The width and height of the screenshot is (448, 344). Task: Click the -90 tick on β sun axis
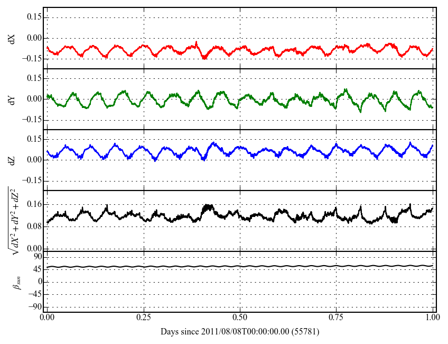coord(35,306)
